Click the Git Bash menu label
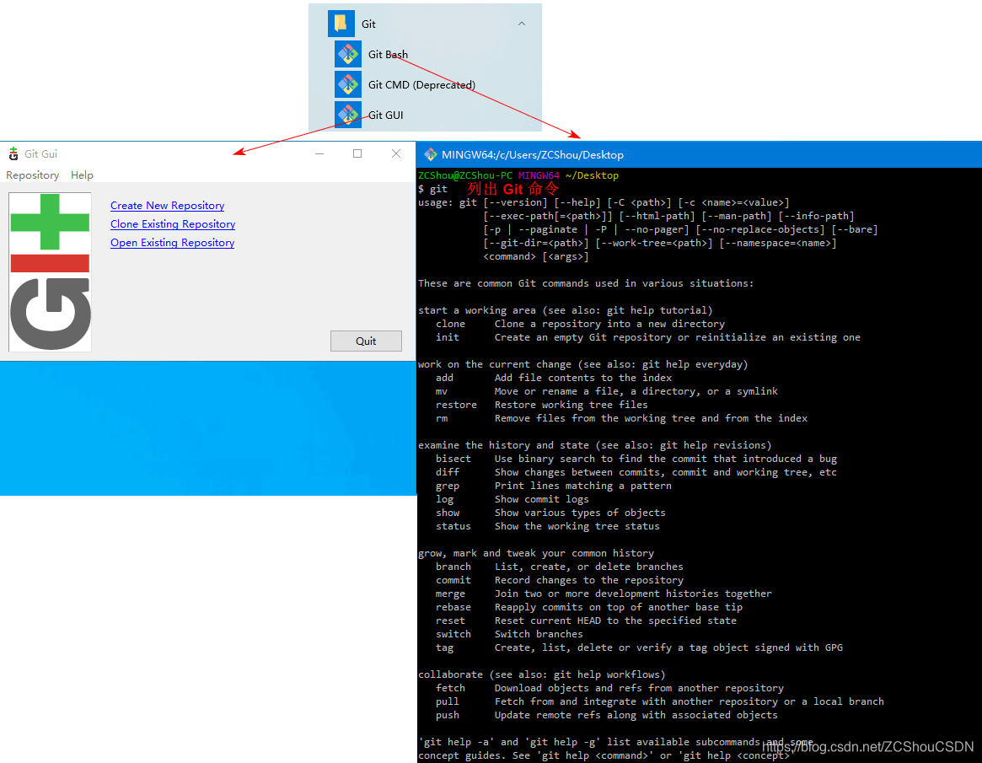This screenshot has height=763, width=982. (x=388, y=55)
